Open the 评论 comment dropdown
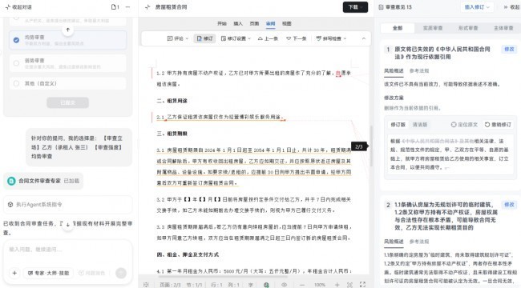Viewport: 521px width, 288px height. 177,38
